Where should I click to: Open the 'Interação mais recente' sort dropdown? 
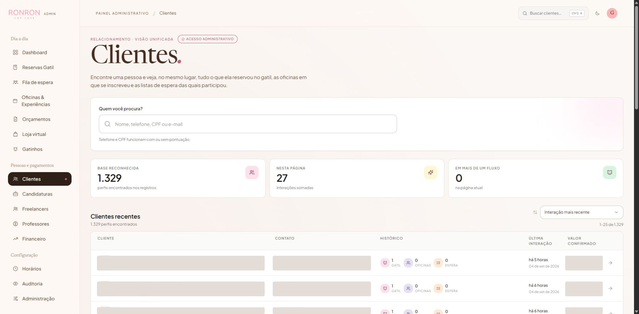click(581, 212)
